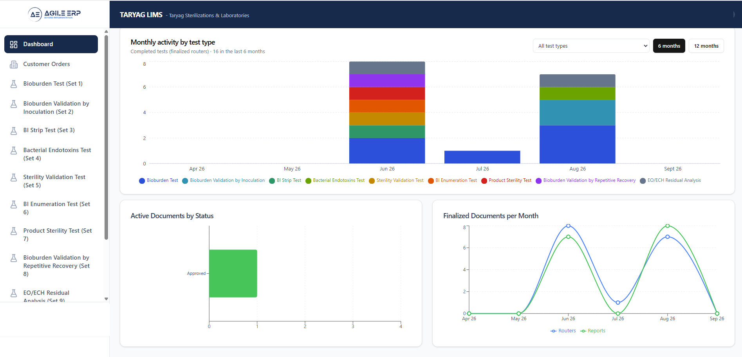Image resolution: width=742 pixels, height=357 pixels.
Task: Click the green Approved status bar
Action: pos(233,273)
